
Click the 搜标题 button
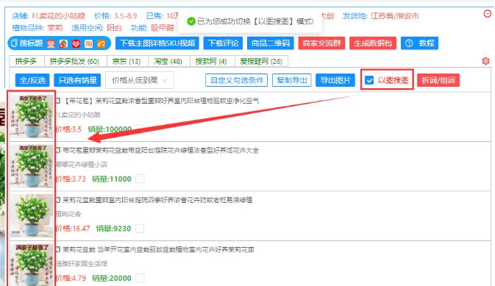pyautogui.click(x=59, y=43)
